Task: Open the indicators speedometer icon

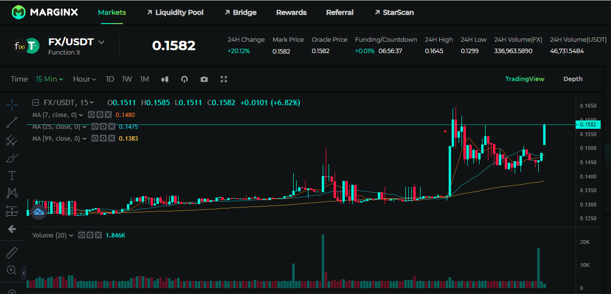Action: pyautogui.click(x=184, y=79)
